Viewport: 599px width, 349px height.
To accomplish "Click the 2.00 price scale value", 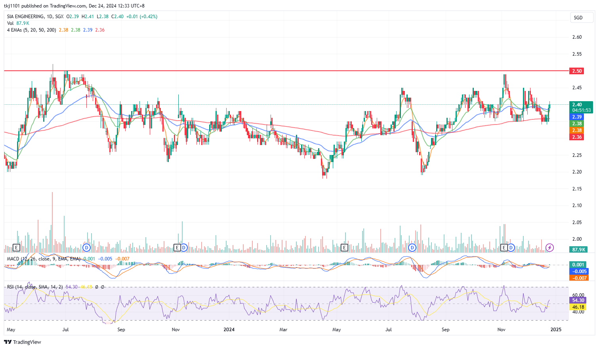I will coord(577,239).
